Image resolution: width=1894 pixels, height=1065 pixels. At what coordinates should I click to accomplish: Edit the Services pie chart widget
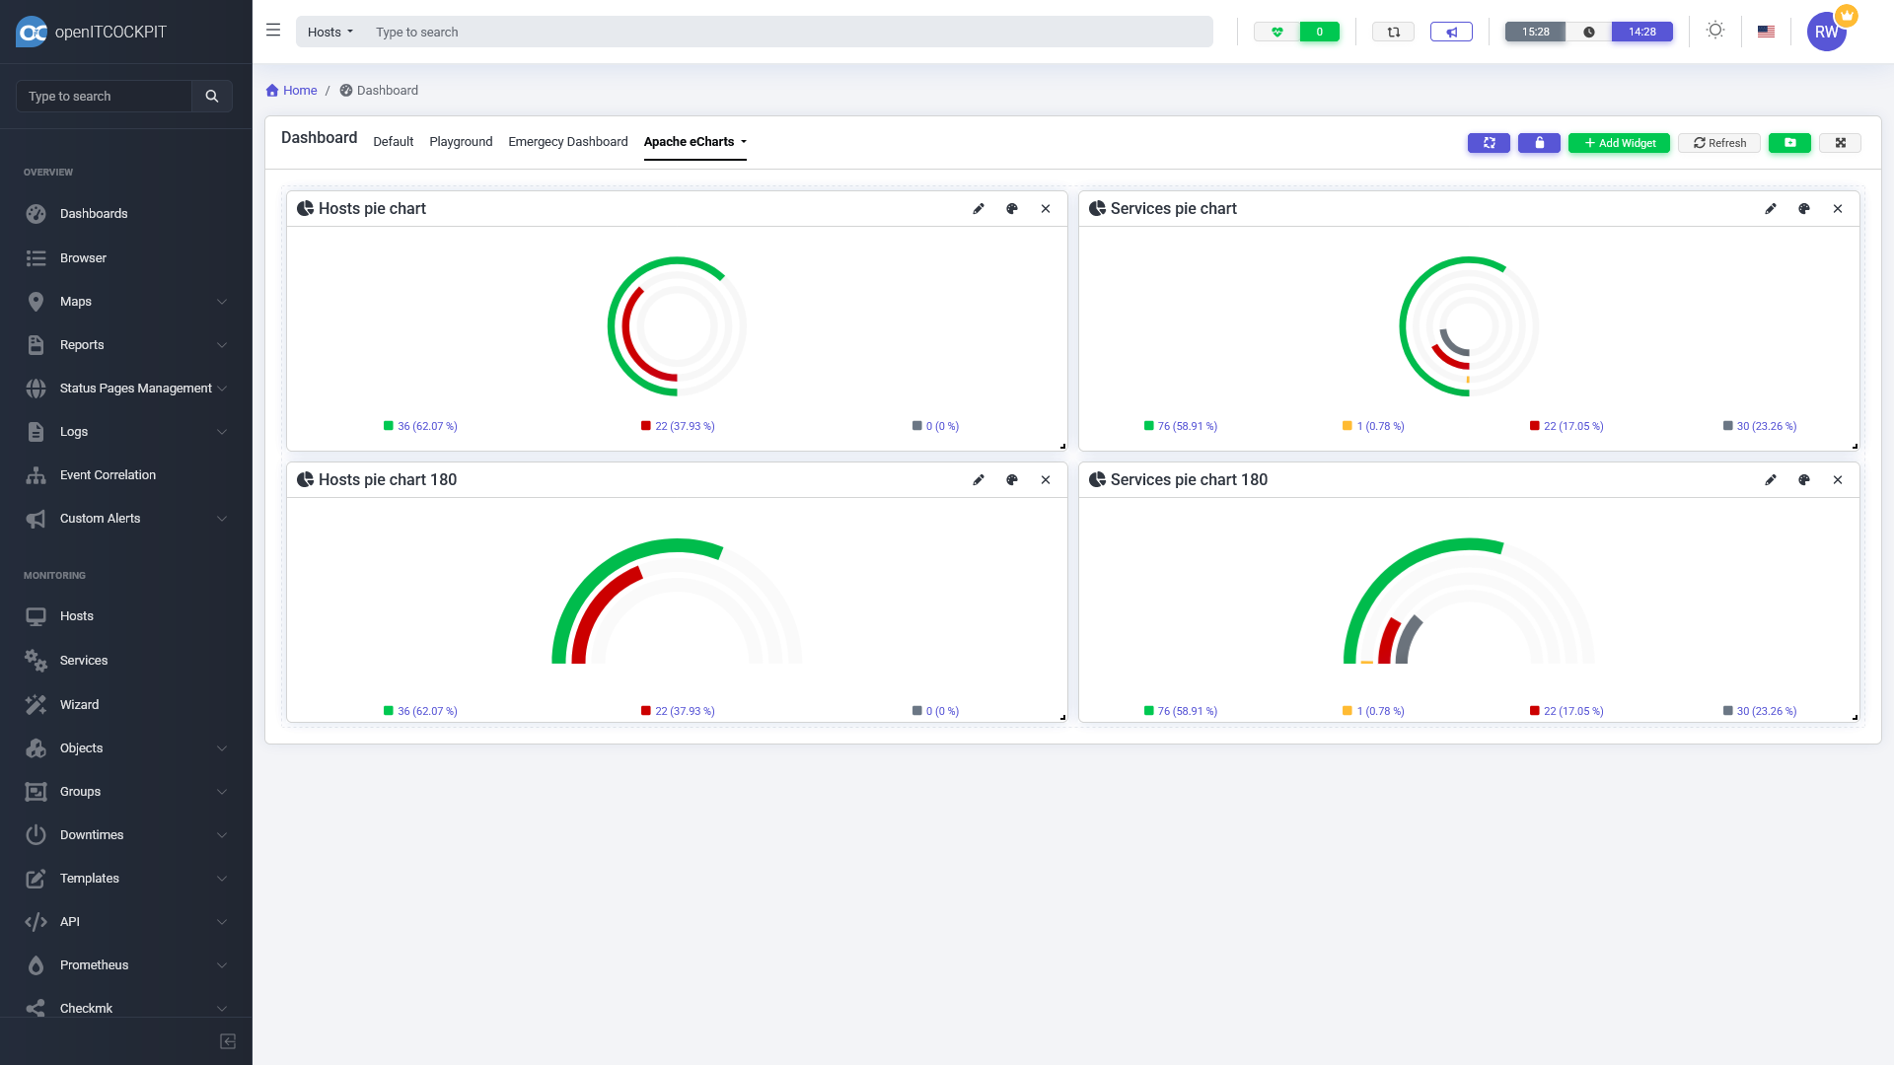(x=1771, y=209)
